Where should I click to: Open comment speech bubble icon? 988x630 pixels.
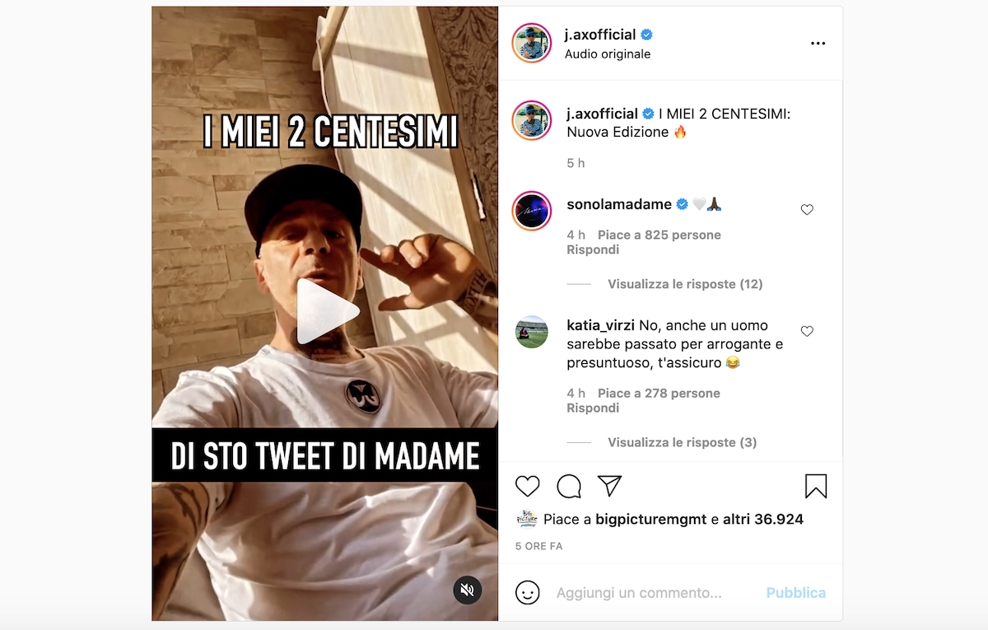tap(569, 486)
